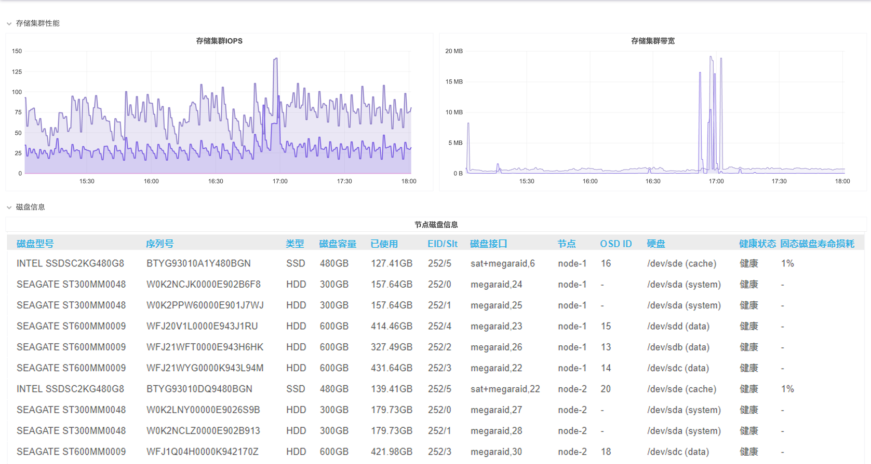Sort by the 磁盘接口 column header
This screenshot has width=871, height=464.
[488, 244]
